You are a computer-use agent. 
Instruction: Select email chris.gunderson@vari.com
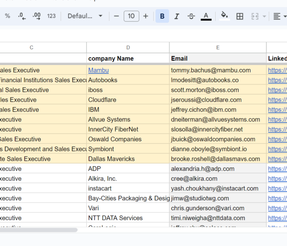tap(218, 208)
